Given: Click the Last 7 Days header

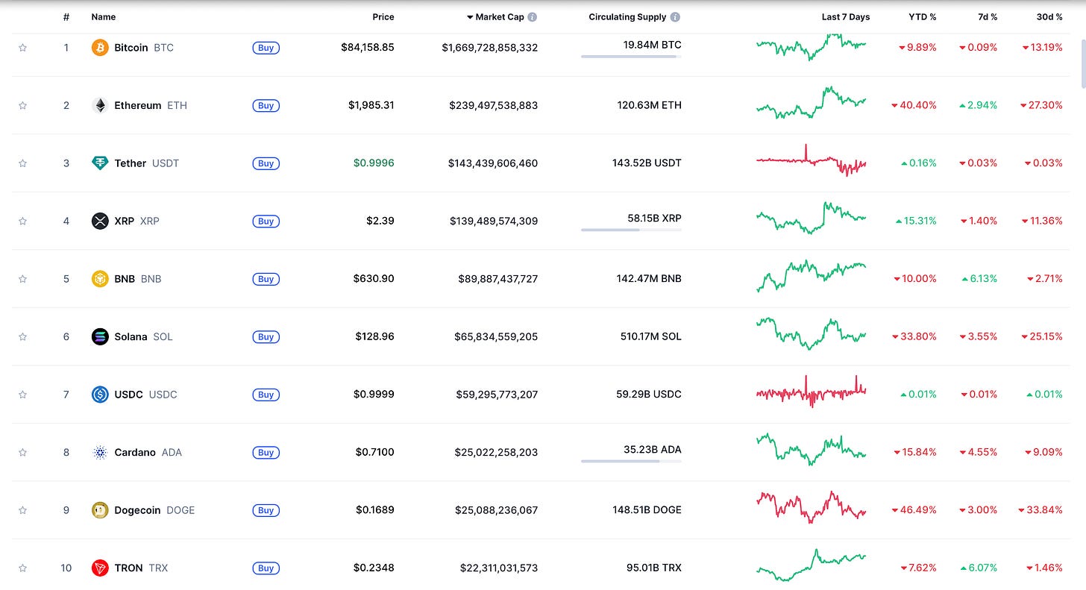Looking at the screenshot, I should click(x=846, y=17).
